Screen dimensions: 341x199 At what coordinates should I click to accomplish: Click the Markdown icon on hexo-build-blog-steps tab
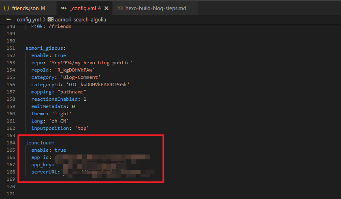click(119, 8)
